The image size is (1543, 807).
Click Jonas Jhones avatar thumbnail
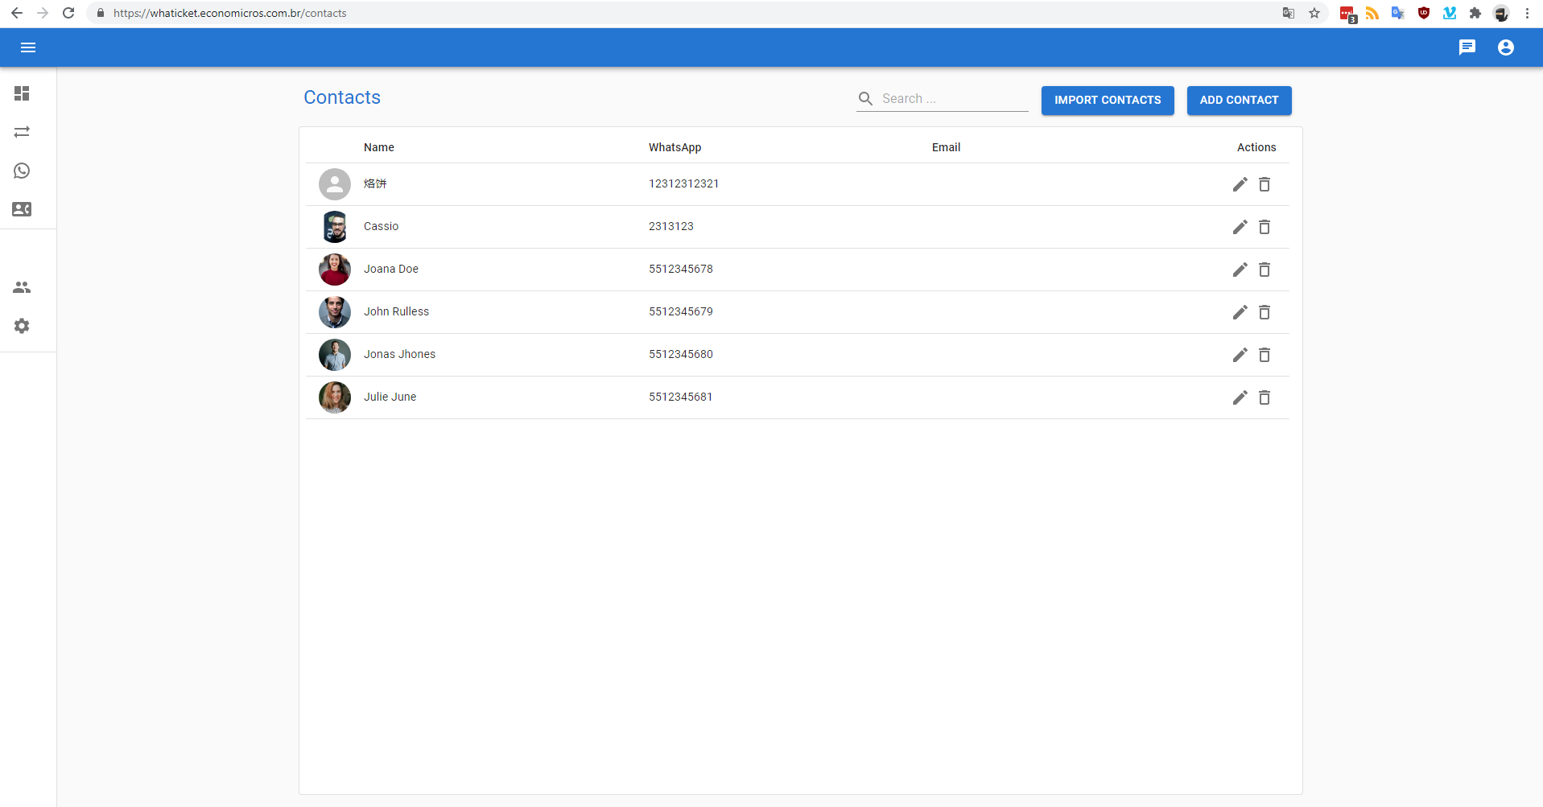click(x=335, y=355)
